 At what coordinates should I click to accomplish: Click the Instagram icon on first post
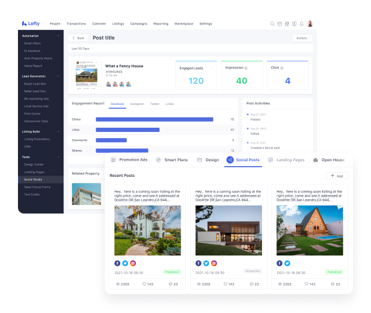click(133, 263)
